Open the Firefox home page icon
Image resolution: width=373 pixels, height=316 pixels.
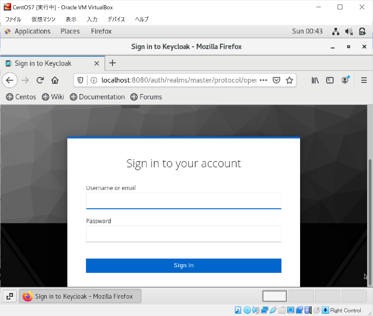click(x=55, y=80)
